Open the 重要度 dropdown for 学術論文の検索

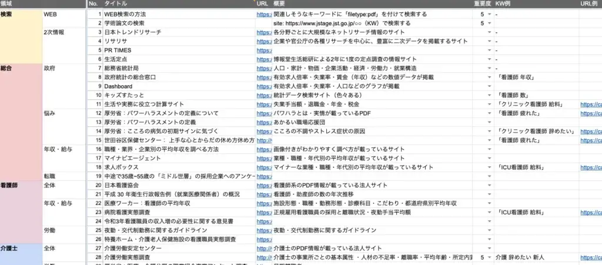click(489, 23)
